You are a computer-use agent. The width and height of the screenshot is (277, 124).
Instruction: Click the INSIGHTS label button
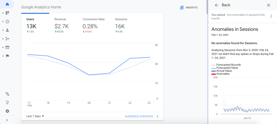click(191, 8)
